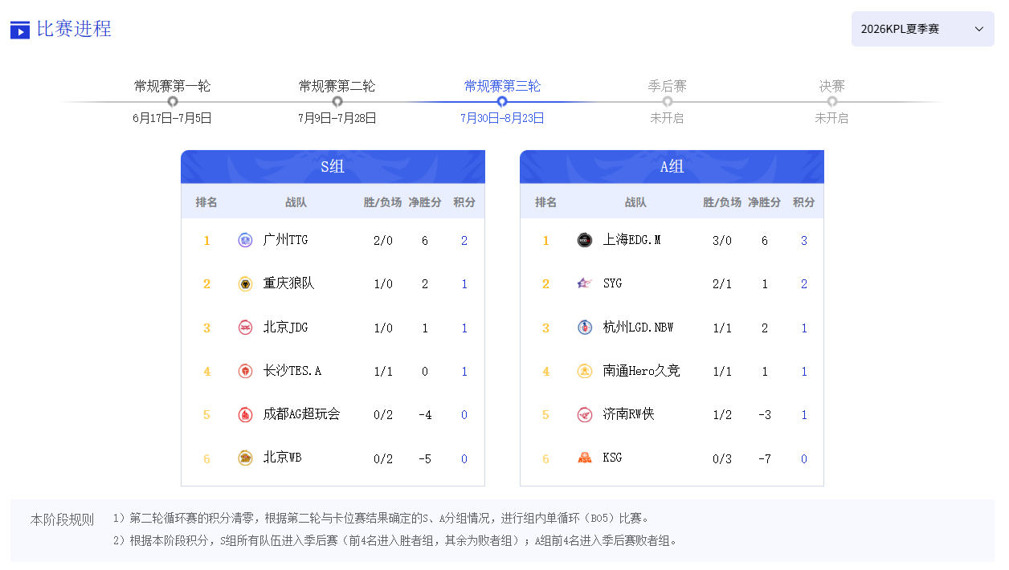Screen dimensions: 1009x570
Task: Open the 广州TTG team name
Action: click(x=286, y=240)
